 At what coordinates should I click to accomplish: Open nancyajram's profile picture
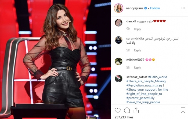pyautogui.click(x=119, y=8)
